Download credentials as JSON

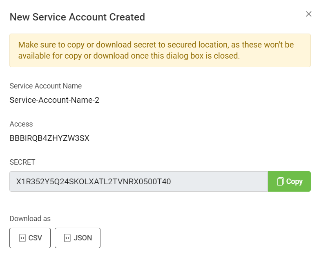click(x=78, y=238)
